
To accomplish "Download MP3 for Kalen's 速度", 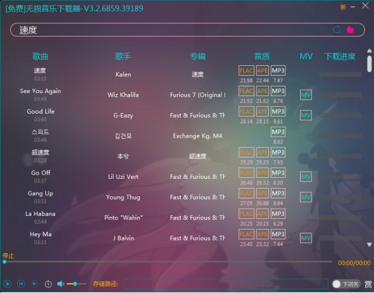I will (x=278, y=71).
